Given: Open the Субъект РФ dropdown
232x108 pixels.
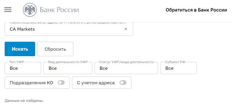Looking at the screenshot, I should pyautogui.click(x=179, y=68).
